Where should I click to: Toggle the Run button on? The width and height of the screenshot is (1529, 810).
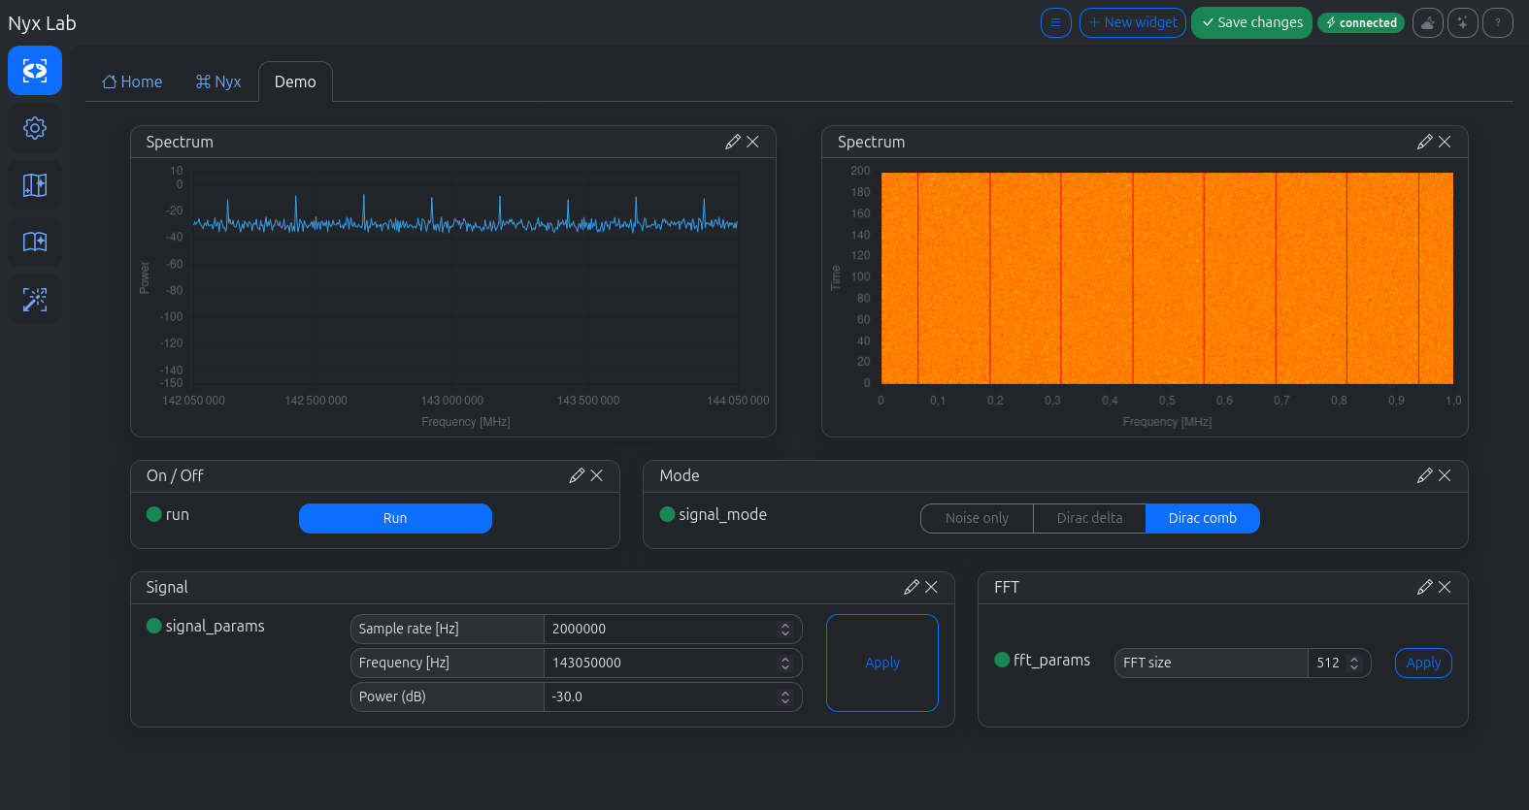[395, 518]
